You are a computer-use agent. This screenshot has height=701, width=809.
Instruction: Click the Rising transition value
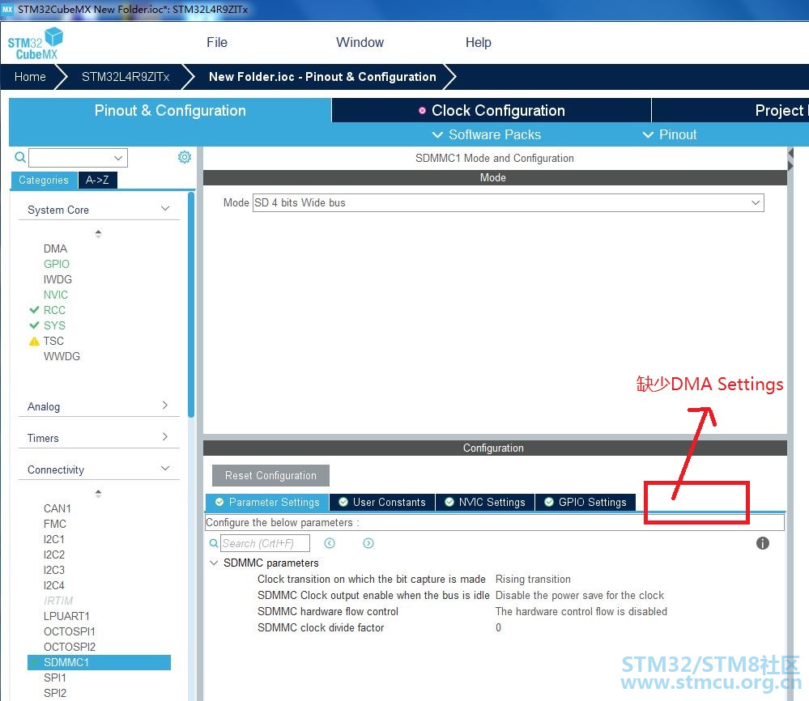[533, 580]
